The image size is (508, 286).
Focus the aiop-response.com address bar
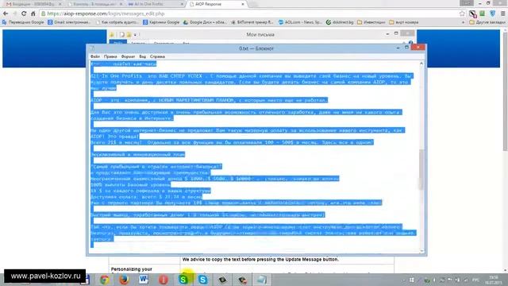point(249,14)
